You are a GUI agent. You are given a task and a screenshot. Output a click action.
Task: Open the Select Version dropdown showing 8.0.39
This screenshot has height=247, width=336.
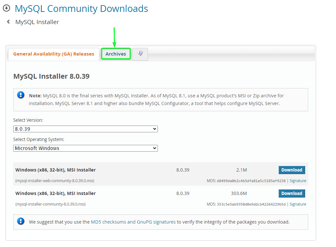click(x=86, y=129)
